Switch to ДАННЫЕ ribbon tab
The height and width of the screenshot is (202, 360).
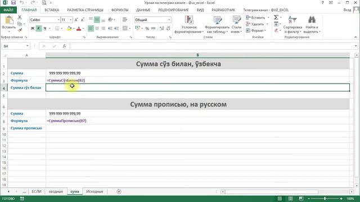(143, 10)
